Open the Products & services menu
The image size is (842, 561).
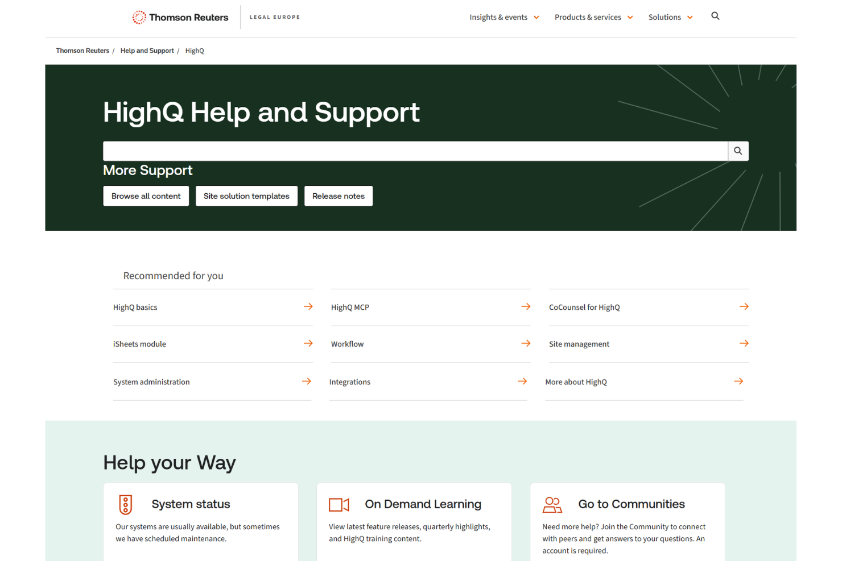[x=588, y=18]
